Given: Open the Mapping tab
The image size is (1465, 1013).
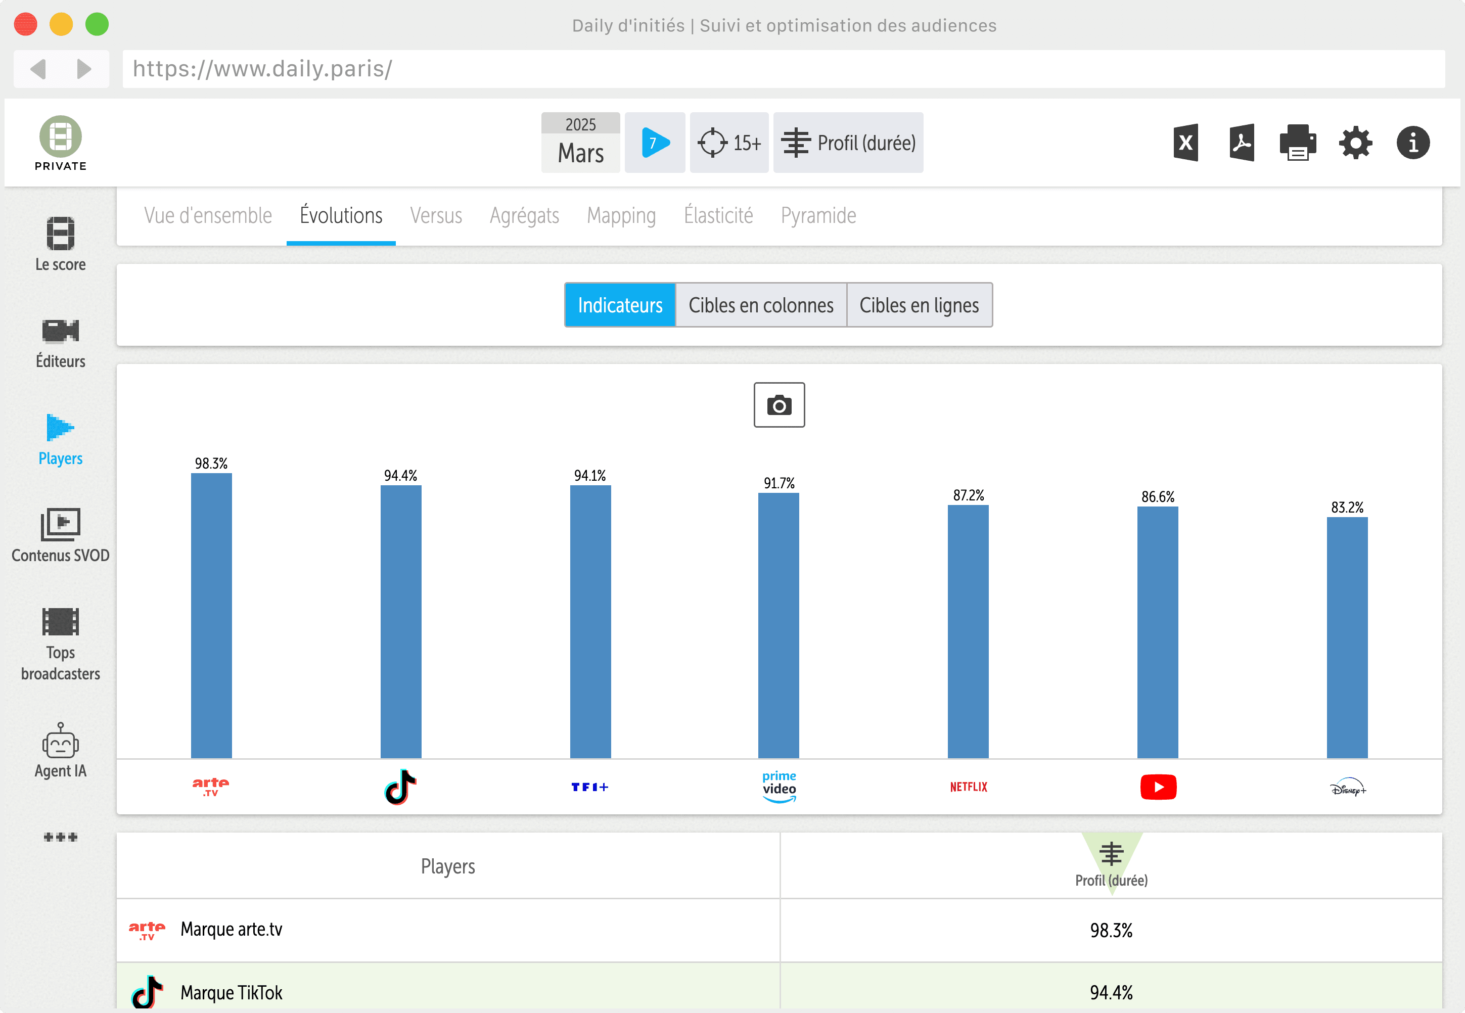Looking at the screenshot, I should pyautogui.click(x=621, y=216).
